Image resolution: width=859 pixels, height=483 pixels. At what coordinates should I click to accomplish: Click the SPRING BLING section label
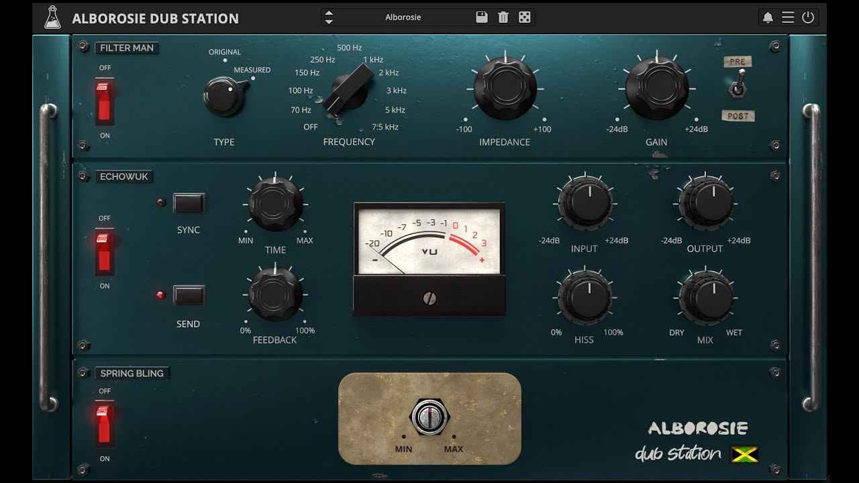click(x=132, y=373)
